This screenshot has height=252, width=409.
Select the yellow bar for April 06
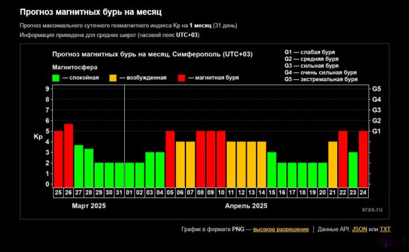[x=180, y=163]
